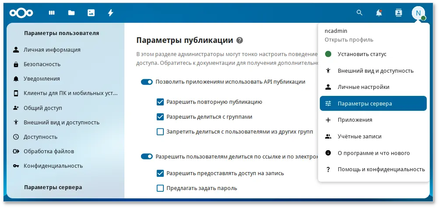Open the Files folder icon
Image resolution: width=439 pixels, height=208 pixels.
71,13
